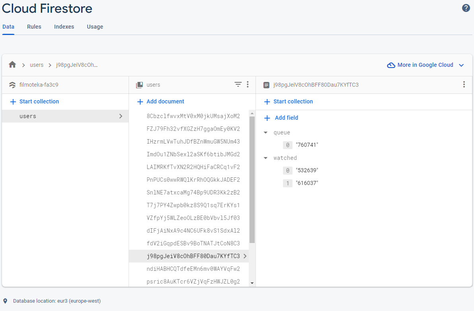Collapse the watched field

(x=266, y=158)
